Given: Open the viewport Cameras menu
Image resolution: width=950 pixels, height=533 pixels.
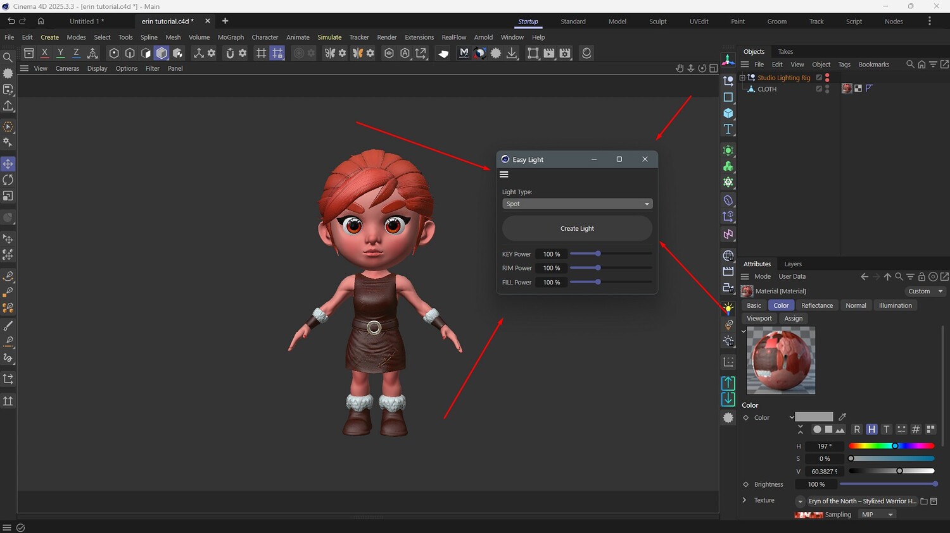Looking at the screenshot, I should 67,68.
